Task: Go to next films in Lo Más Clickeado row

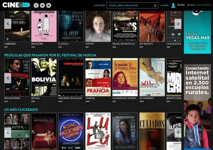Action: click(178, 133)
